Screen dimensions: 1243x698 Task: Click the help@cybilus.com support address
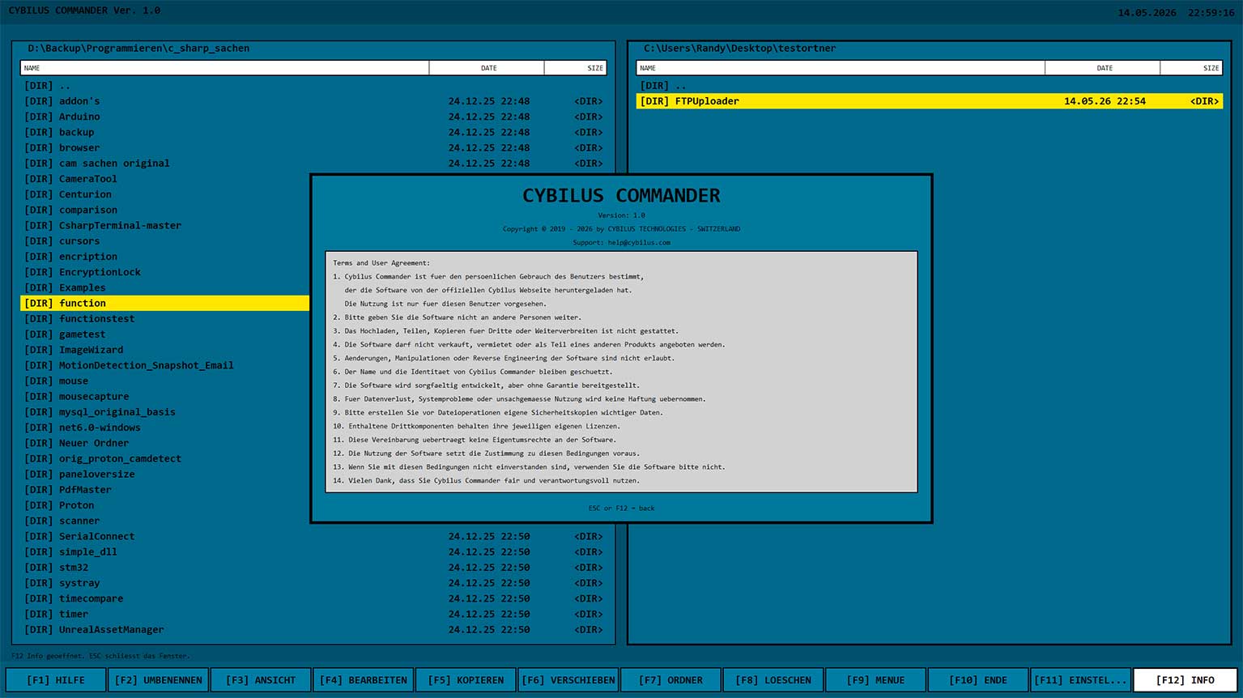point(641,242)
